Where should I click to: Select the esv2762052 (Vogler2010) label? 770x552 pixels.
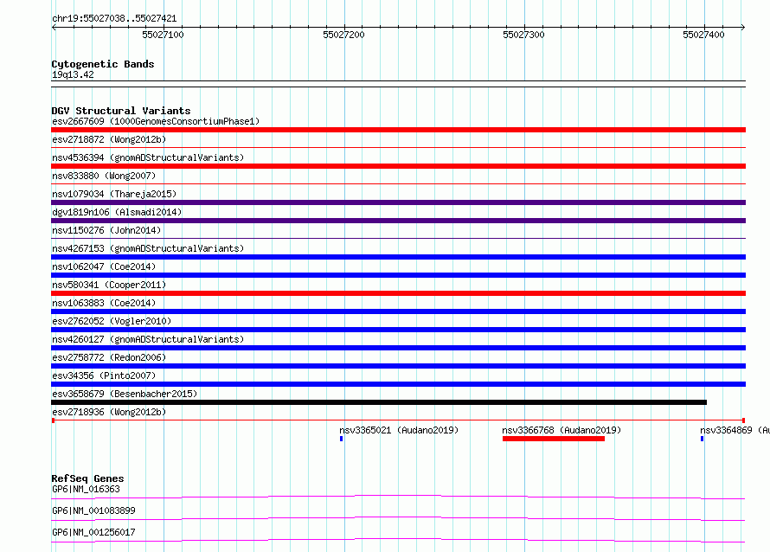click(x=112, y=321)
